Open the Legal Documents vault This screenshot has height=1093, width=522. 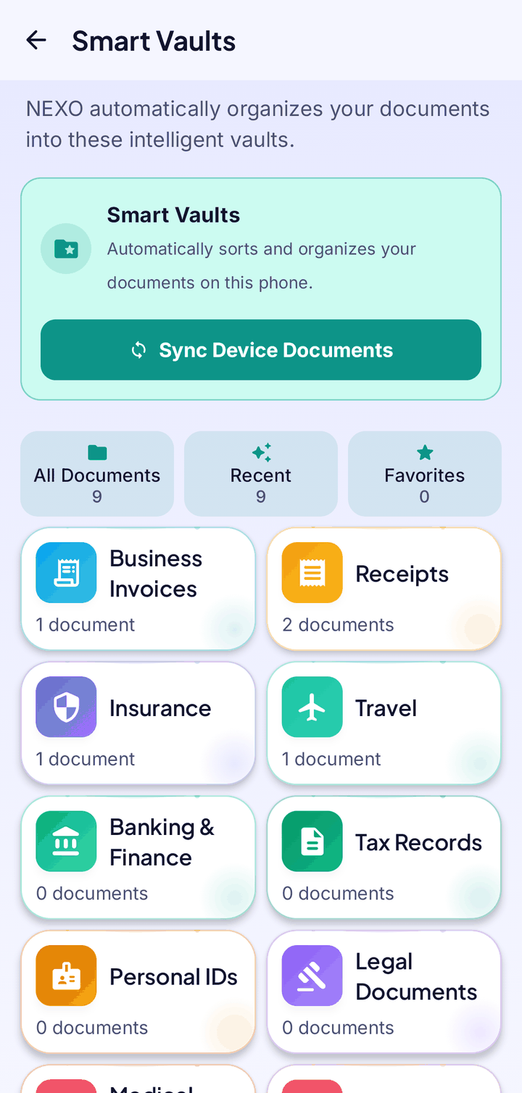[x=384, y=992]
